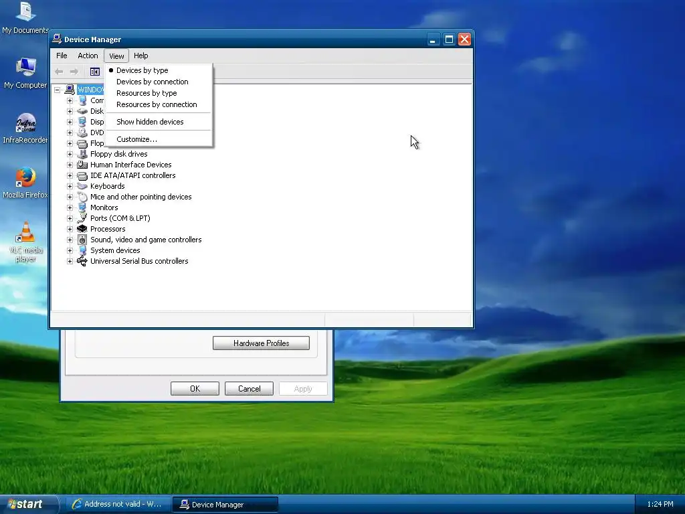The height and width of the screenshot is (514, 685).
Task: Expand Universal Serial Bus controllers node
Action: 70,262
